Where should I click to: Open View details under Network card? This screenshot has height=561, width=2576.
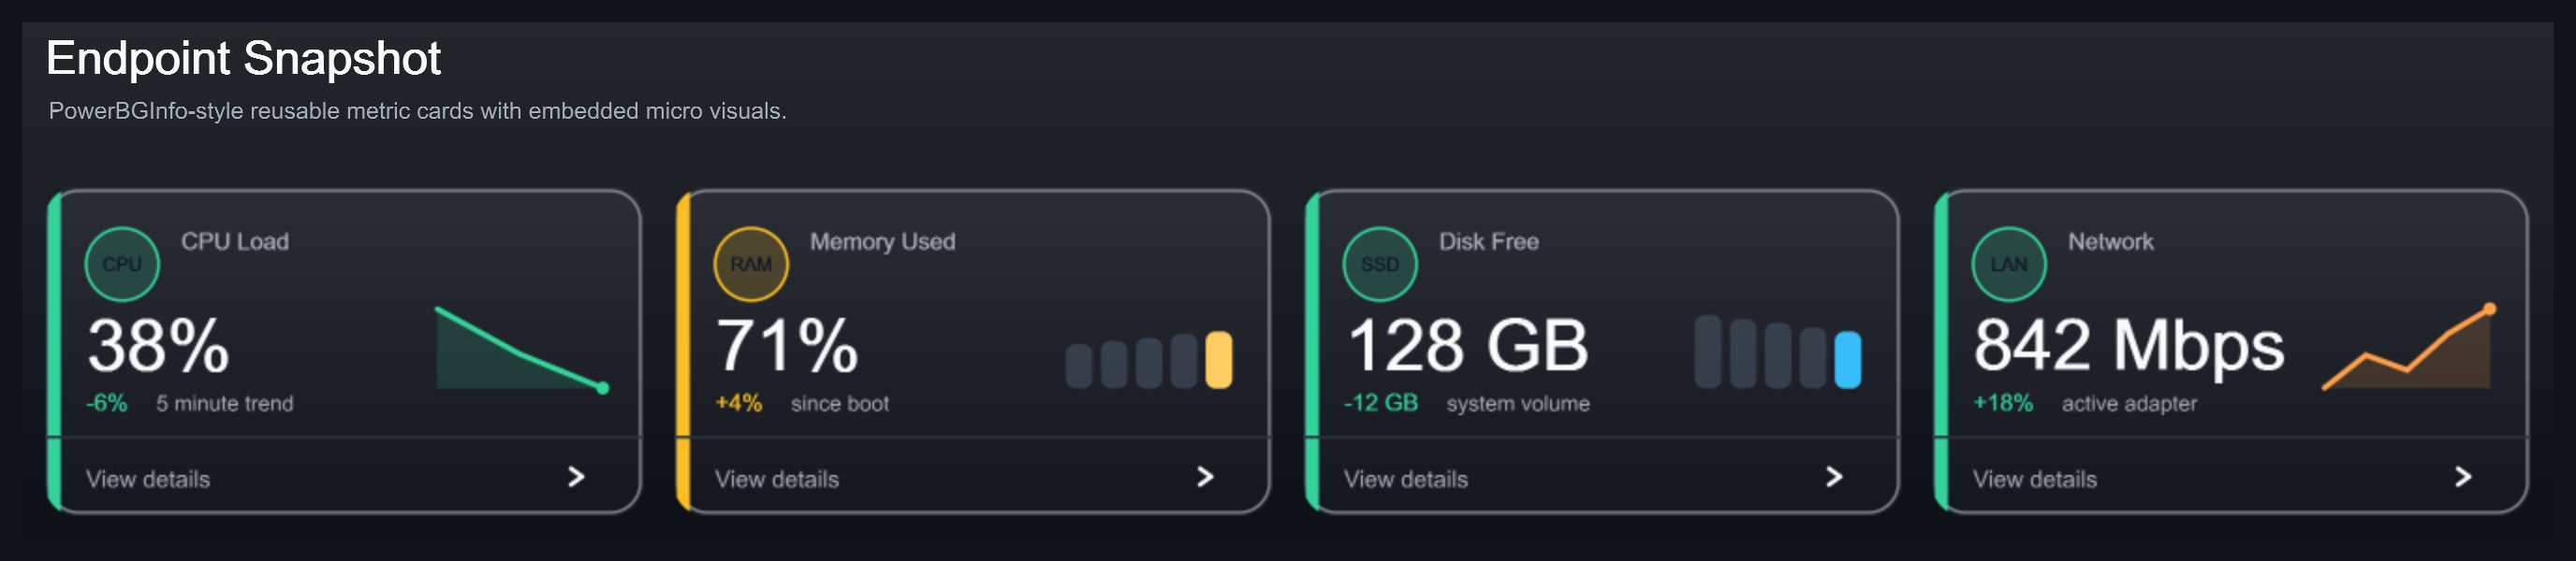point(2035,479)
